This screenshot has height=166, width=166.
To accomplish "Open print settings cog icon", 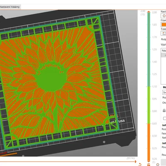I will coord(164,16).
